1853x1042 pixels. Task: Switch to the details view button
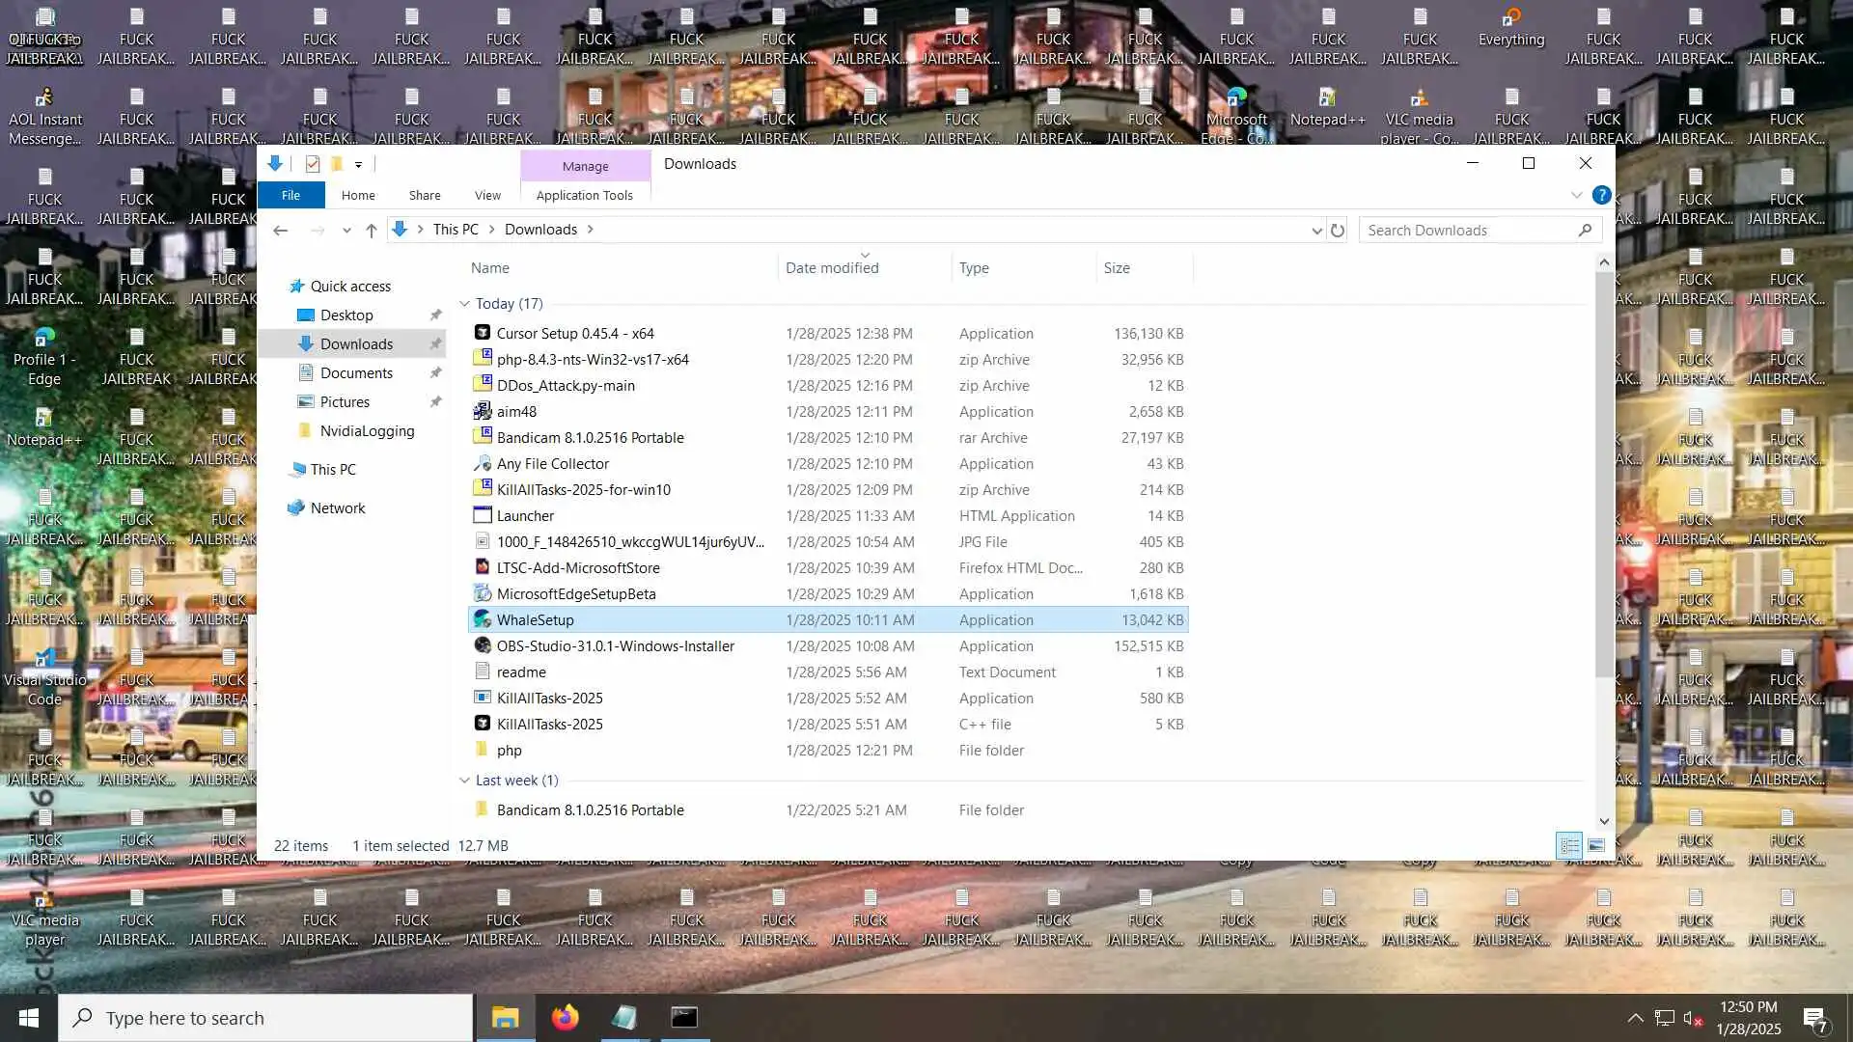1569,846
